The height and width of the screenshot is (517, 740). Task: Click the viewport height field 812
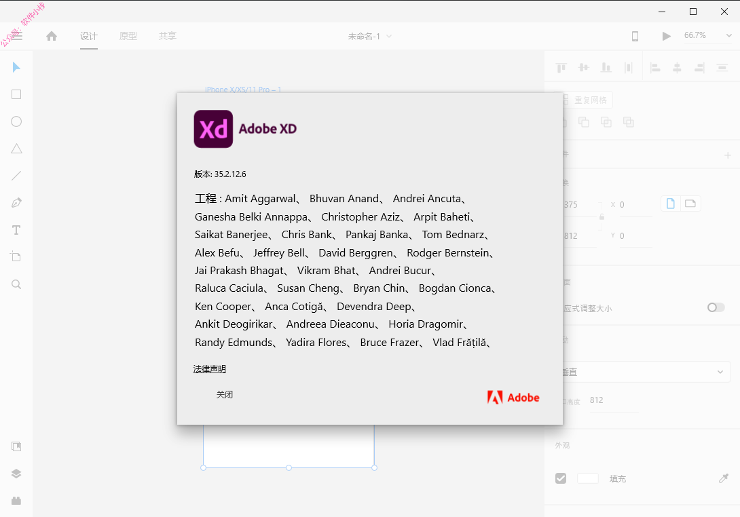tap(614, 400)
